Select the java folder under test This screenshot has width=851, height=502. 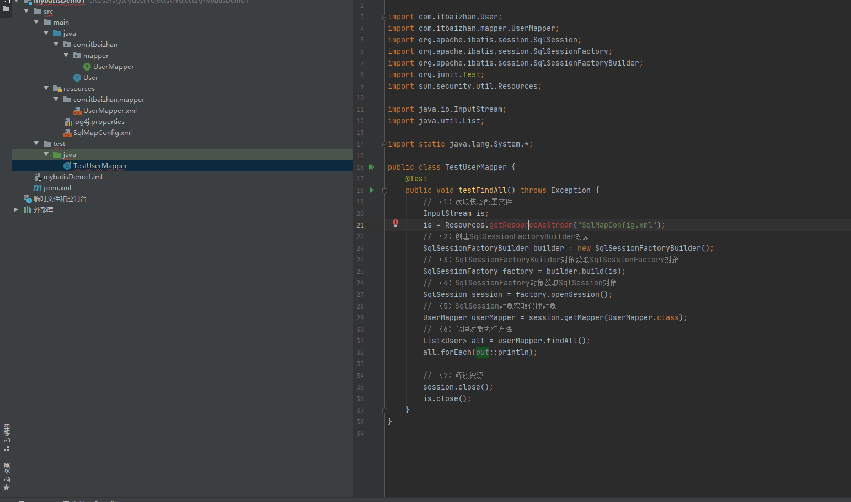click(x=183, y=155)
